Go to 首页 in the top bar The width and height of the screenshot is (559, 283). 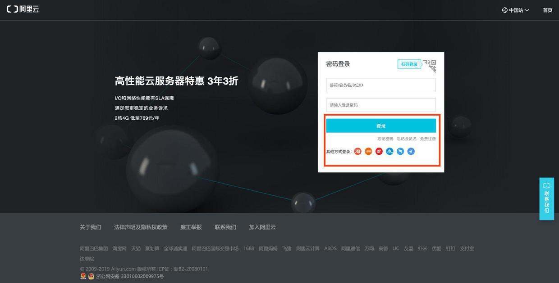tap(547, 10)
